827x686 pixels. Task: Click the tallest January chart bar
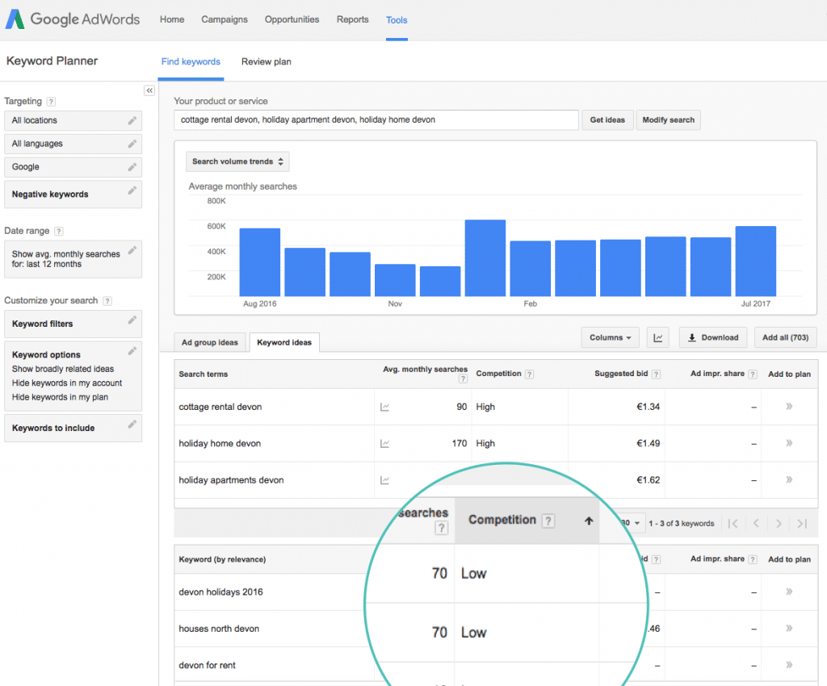485,258
